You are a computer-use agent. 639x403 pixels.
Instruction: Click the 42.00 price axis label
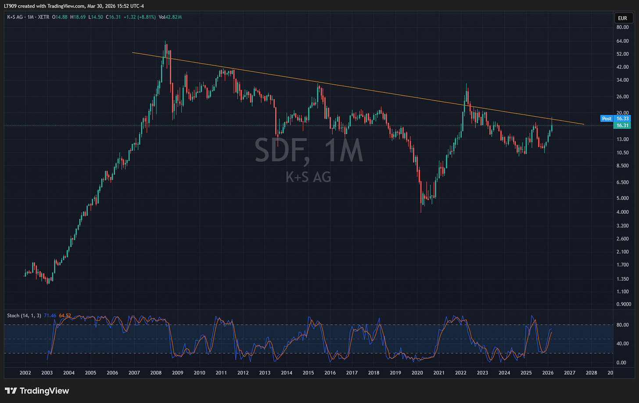coord(622,67)
